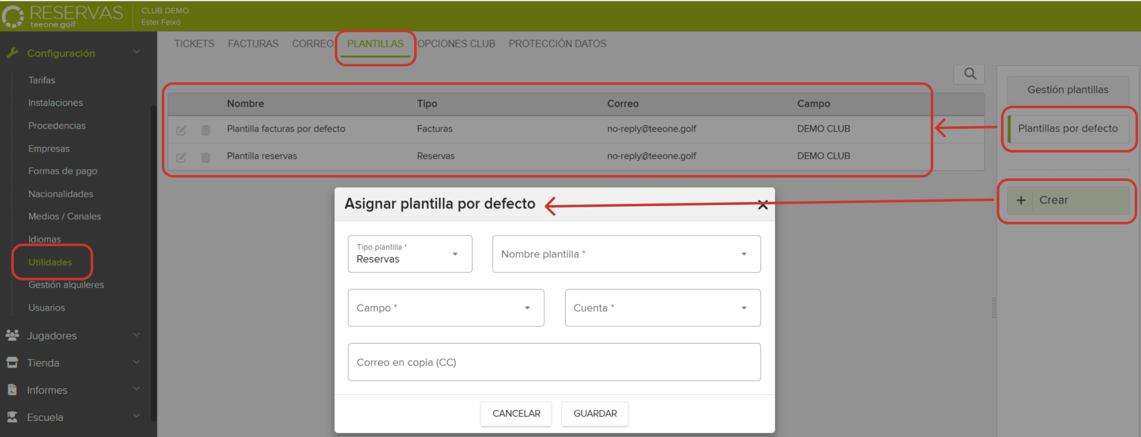Expand the Campo dropdown in the dialog

point(527,308)
